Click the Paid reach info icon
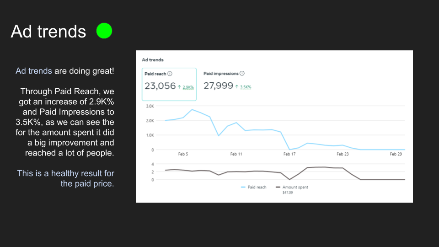Screen dimensions: 439x247 (x=170, y=74)
